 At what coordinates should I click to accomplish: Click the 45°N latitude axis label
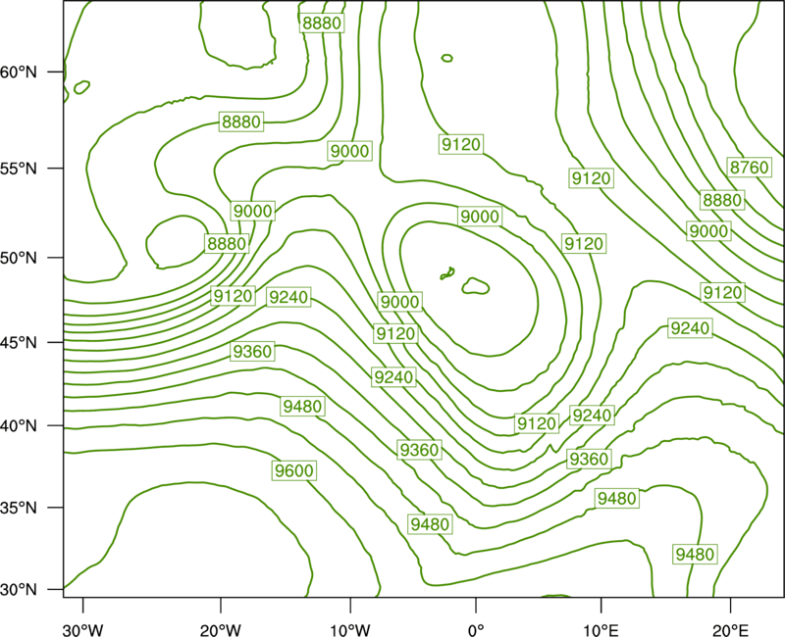click(19, 342)
